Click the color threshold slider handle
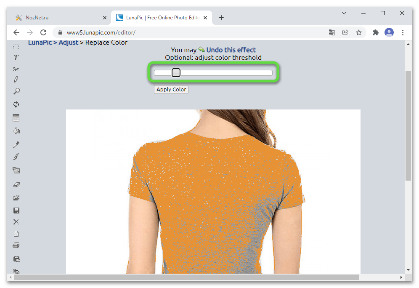Screen dimensions: 419x288 tap(176, 73)
